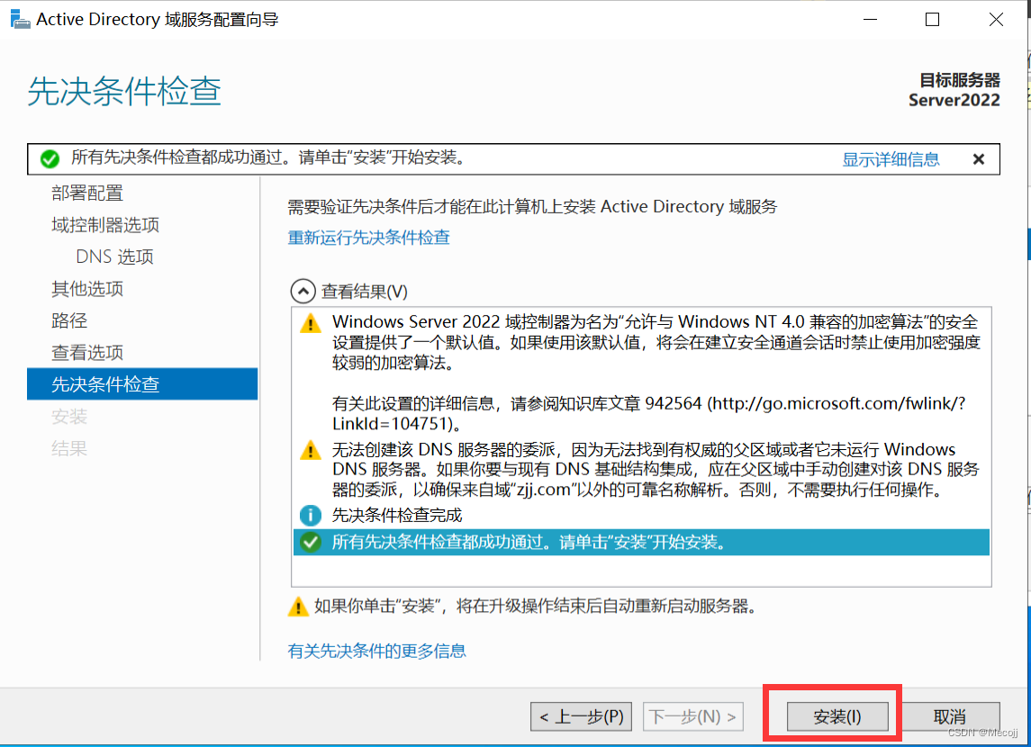Click green check icon in highlighted result row
The width and height of the screenshot is (1031, 747).
tap(311, 542)
